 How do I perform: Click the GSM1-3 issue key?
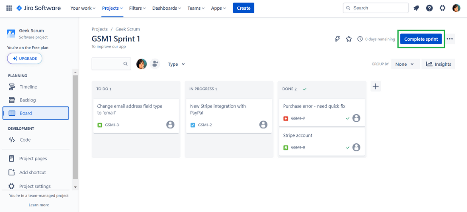pos(112,125)
